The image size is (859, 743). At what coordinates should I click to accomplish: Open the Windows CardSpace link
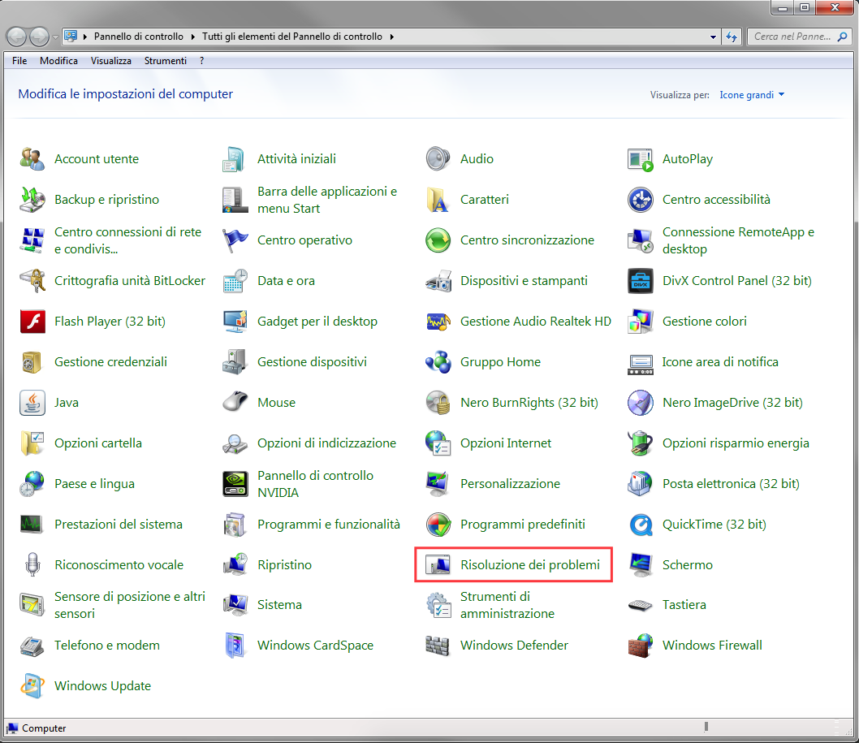[x=315, y=646]
